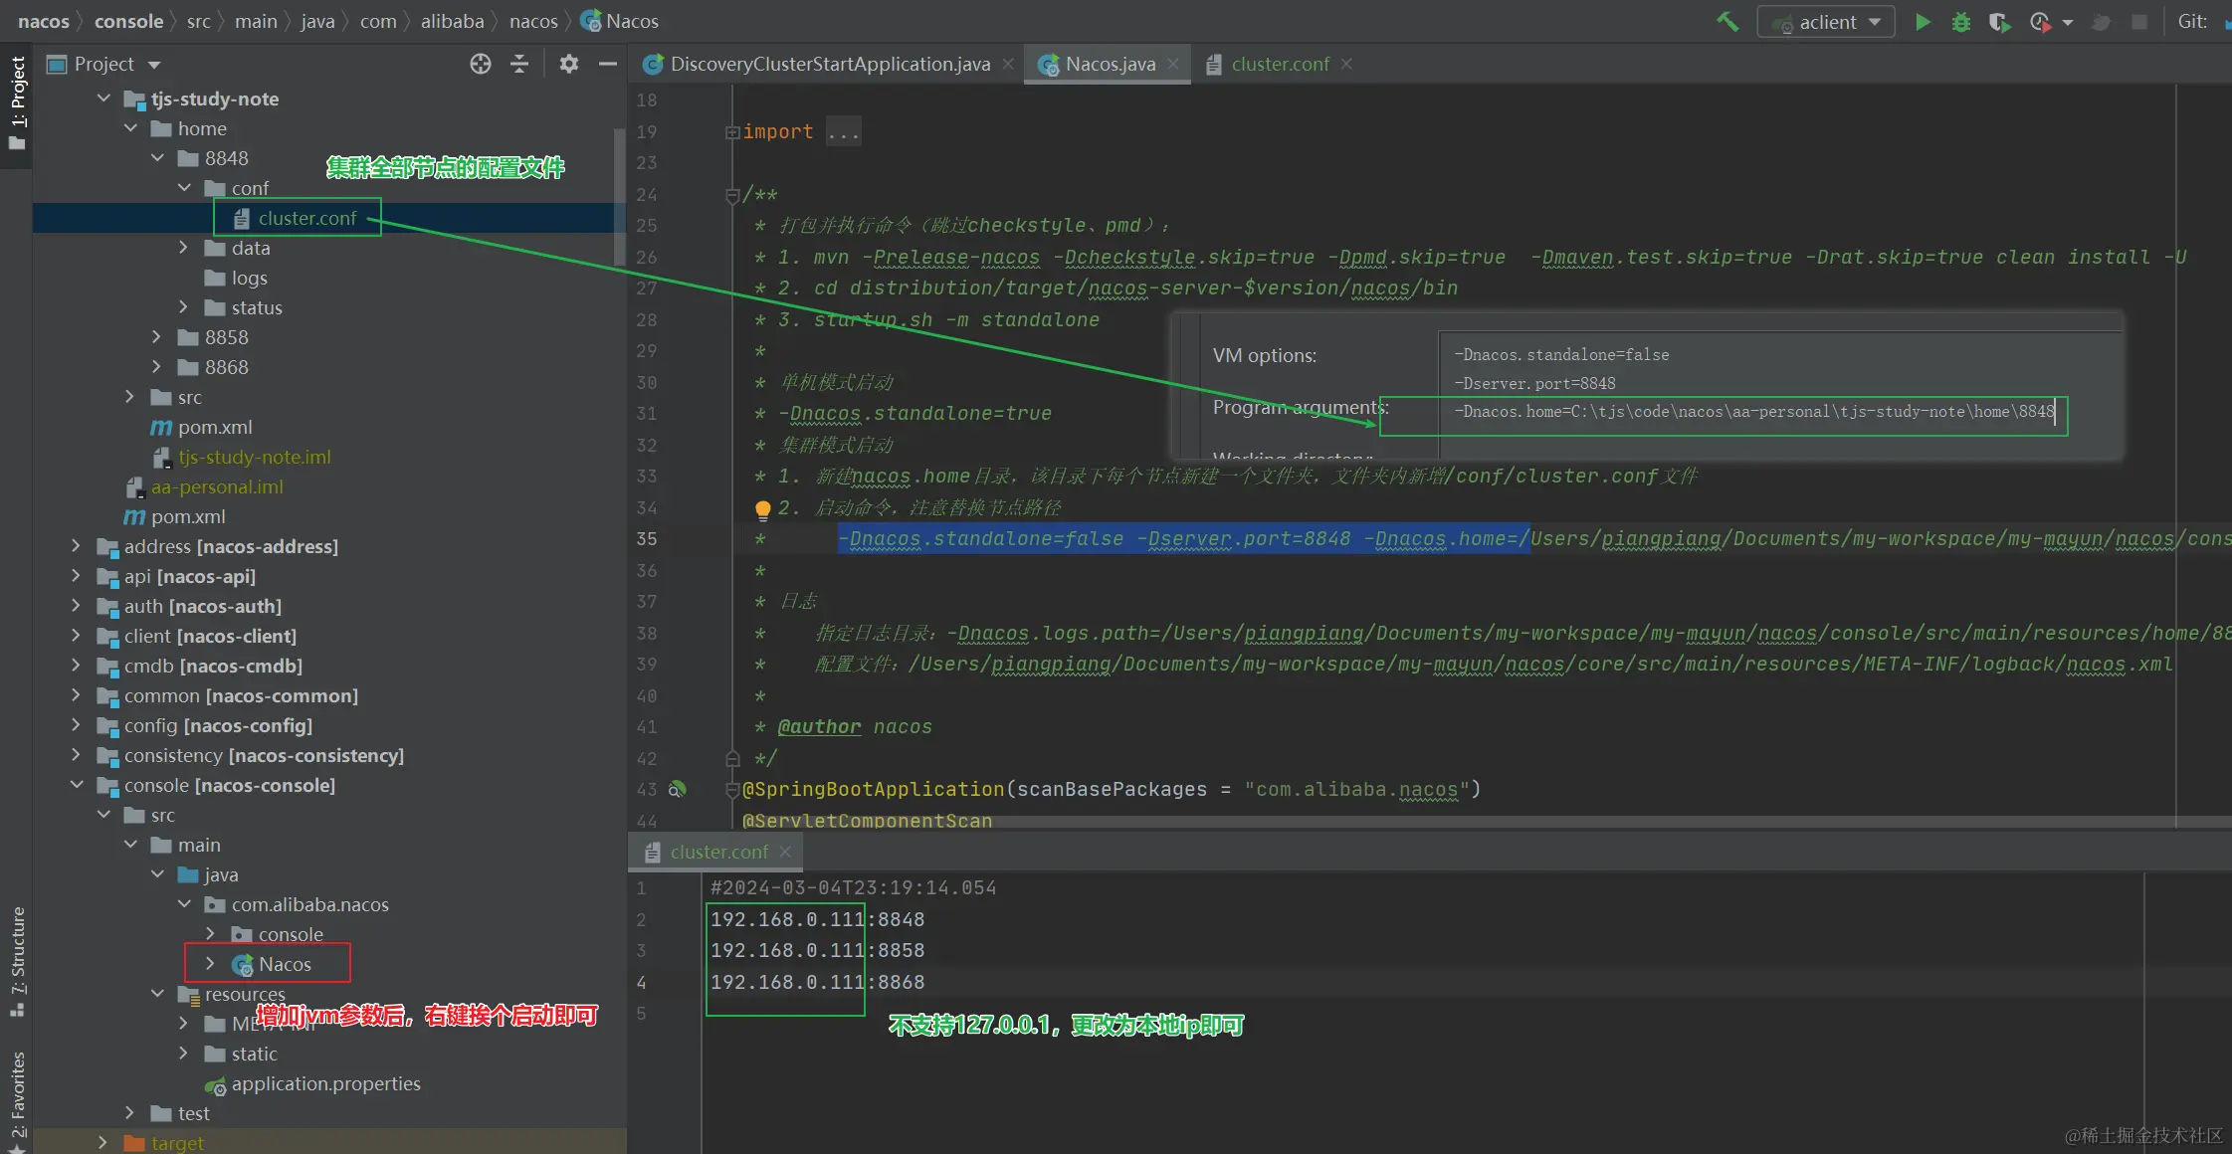Run with coverage shield icon

(x=1998, y=21)
